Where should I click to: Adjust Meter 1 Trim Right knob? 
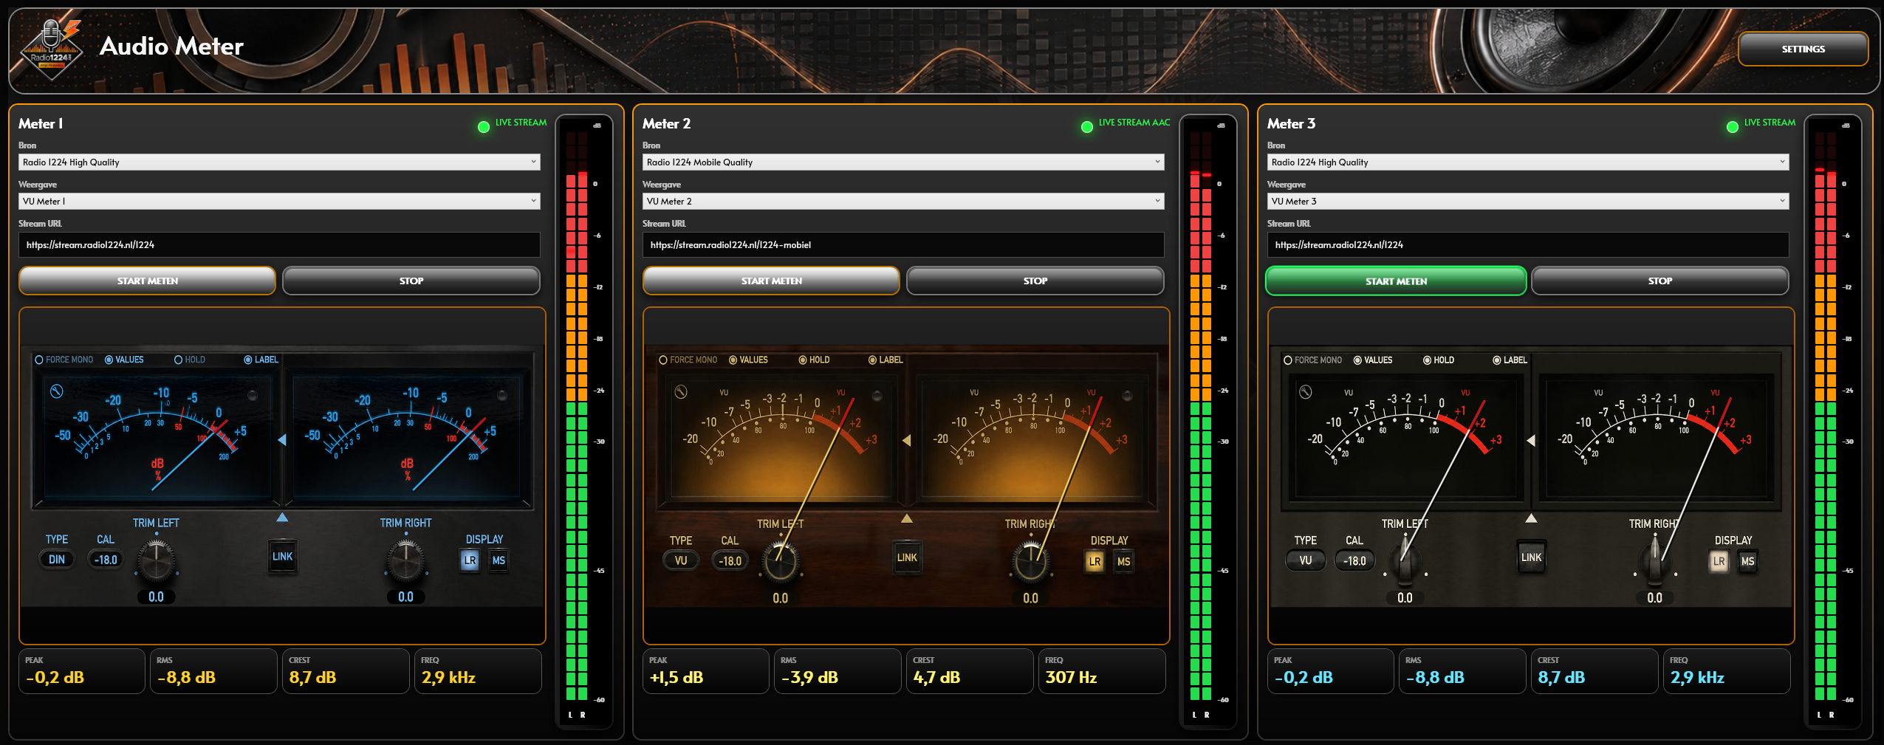[x=405, y=560]
